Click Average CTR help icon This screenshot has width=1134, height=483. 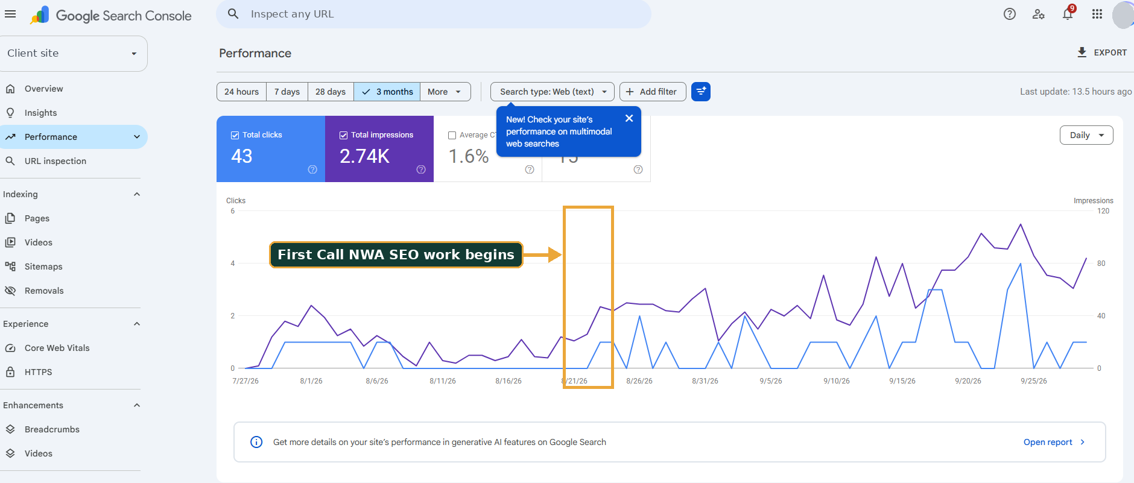(530, 169)
